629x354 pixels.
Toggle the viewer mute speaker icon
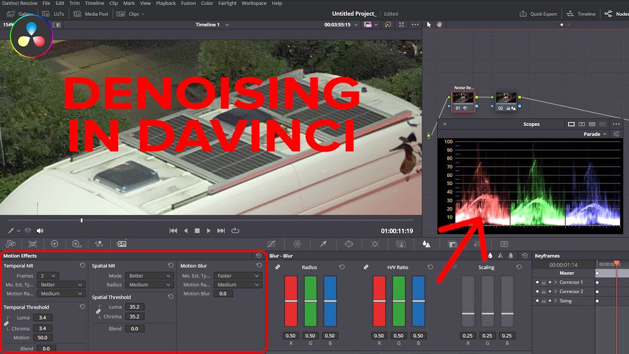point(40,231)
